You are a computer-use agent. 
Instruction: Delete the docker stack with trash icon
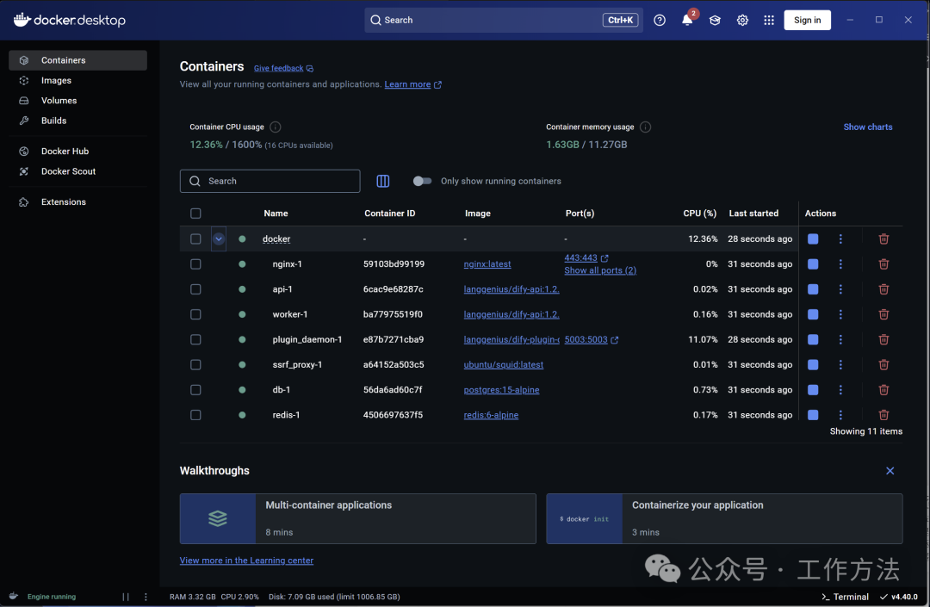click(883, 238)
